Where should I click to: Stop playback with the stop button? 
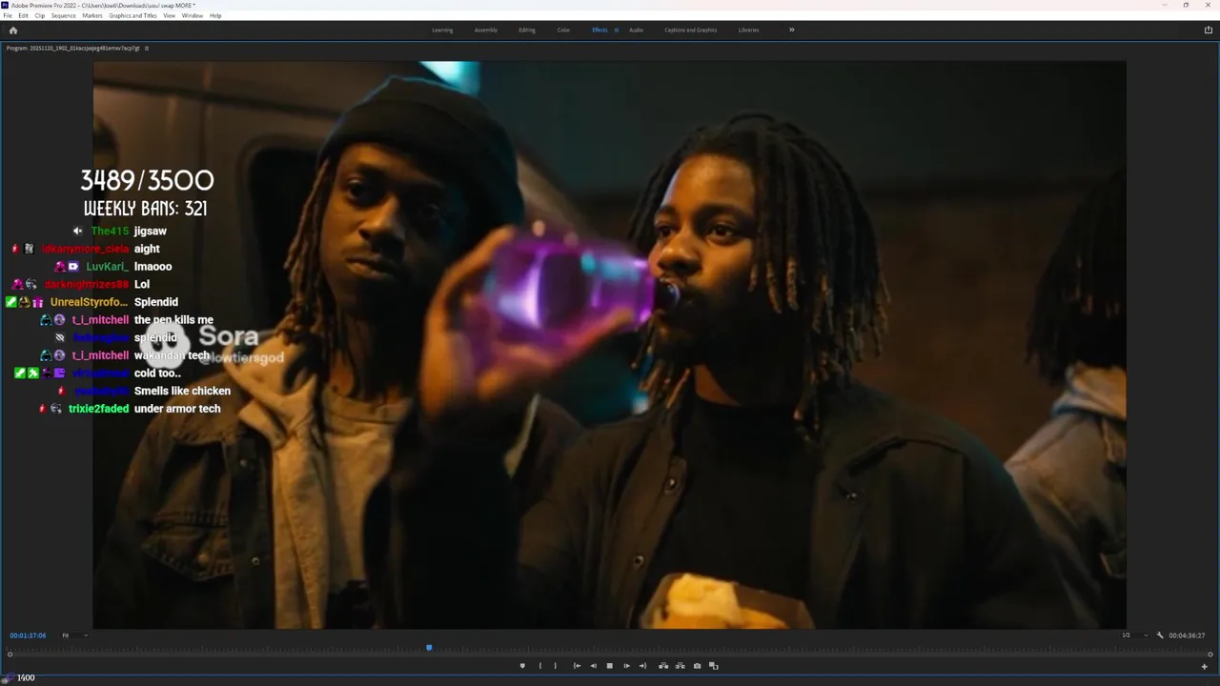(610, 666)
